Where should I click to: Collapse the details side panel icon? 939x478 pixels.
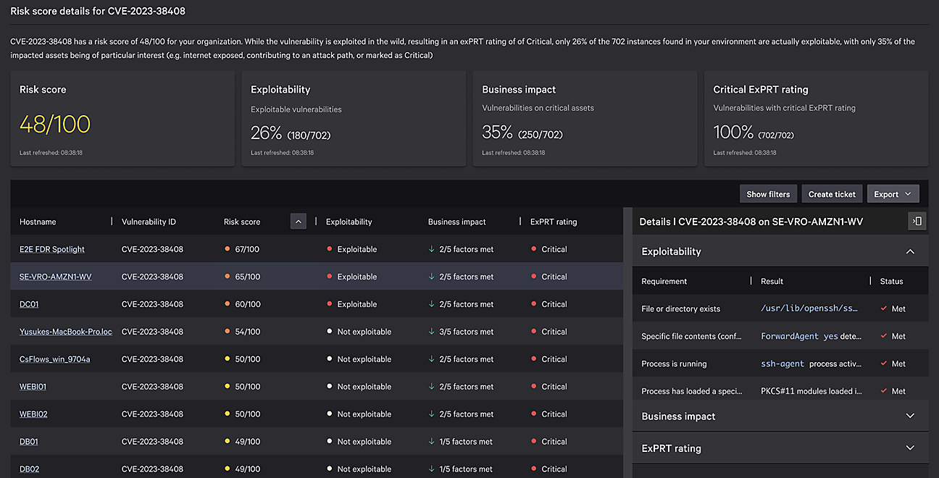[917, 222]
